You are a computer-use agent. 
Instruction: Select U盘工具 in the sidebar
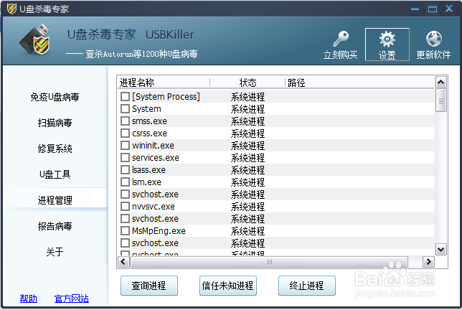(55, 174)
